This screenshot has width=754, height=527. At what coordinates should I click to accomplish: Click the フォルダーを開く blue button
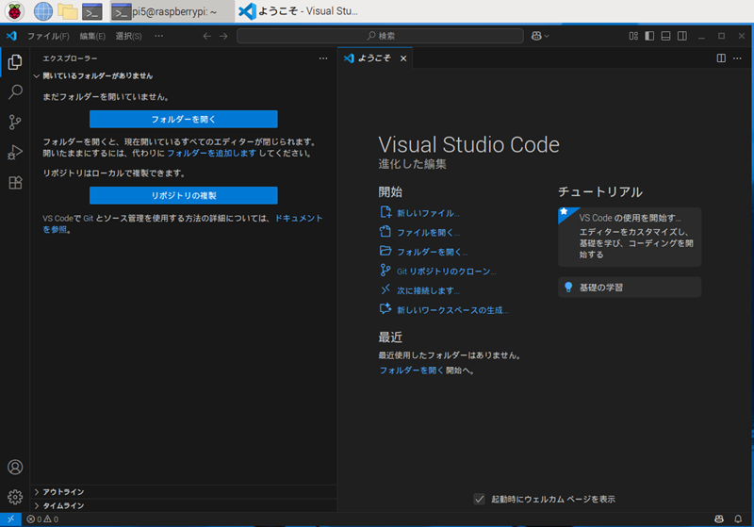pos(183,119)
